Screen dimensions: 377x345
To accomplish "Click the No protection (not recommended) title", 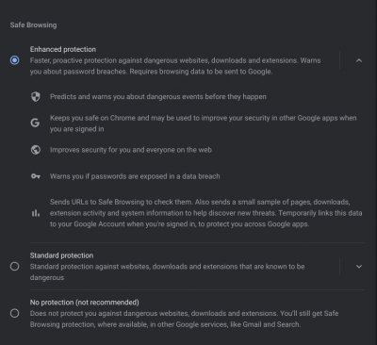I will coord(84,303).
